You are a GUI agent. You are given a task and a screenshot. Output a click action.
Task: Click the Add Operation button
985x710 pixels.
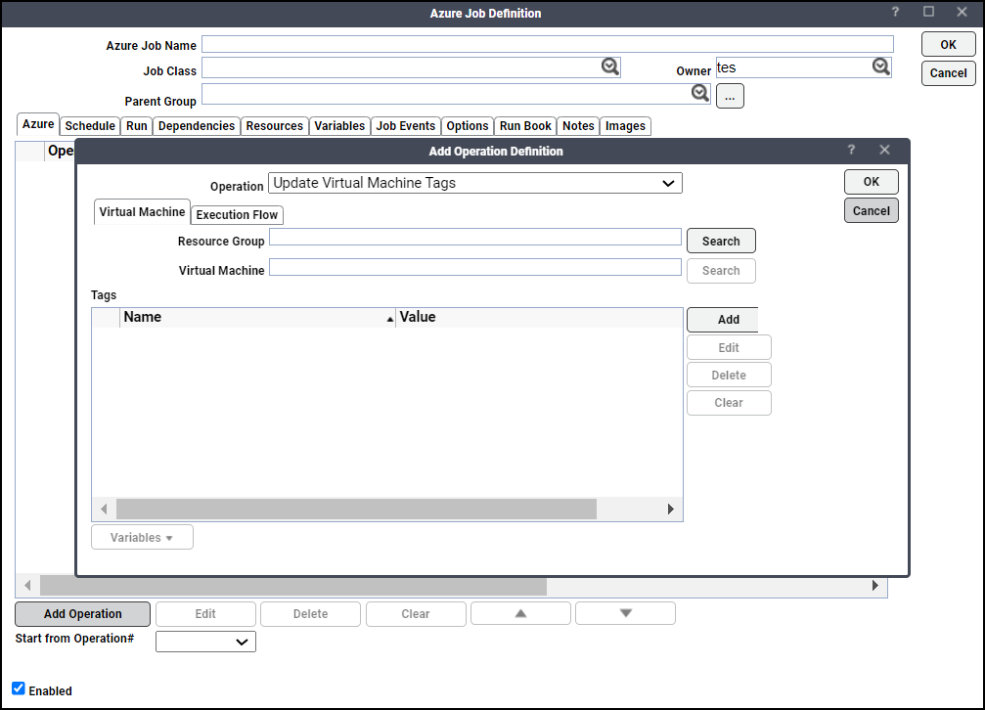pyautogui.click(x=83, y=614)
